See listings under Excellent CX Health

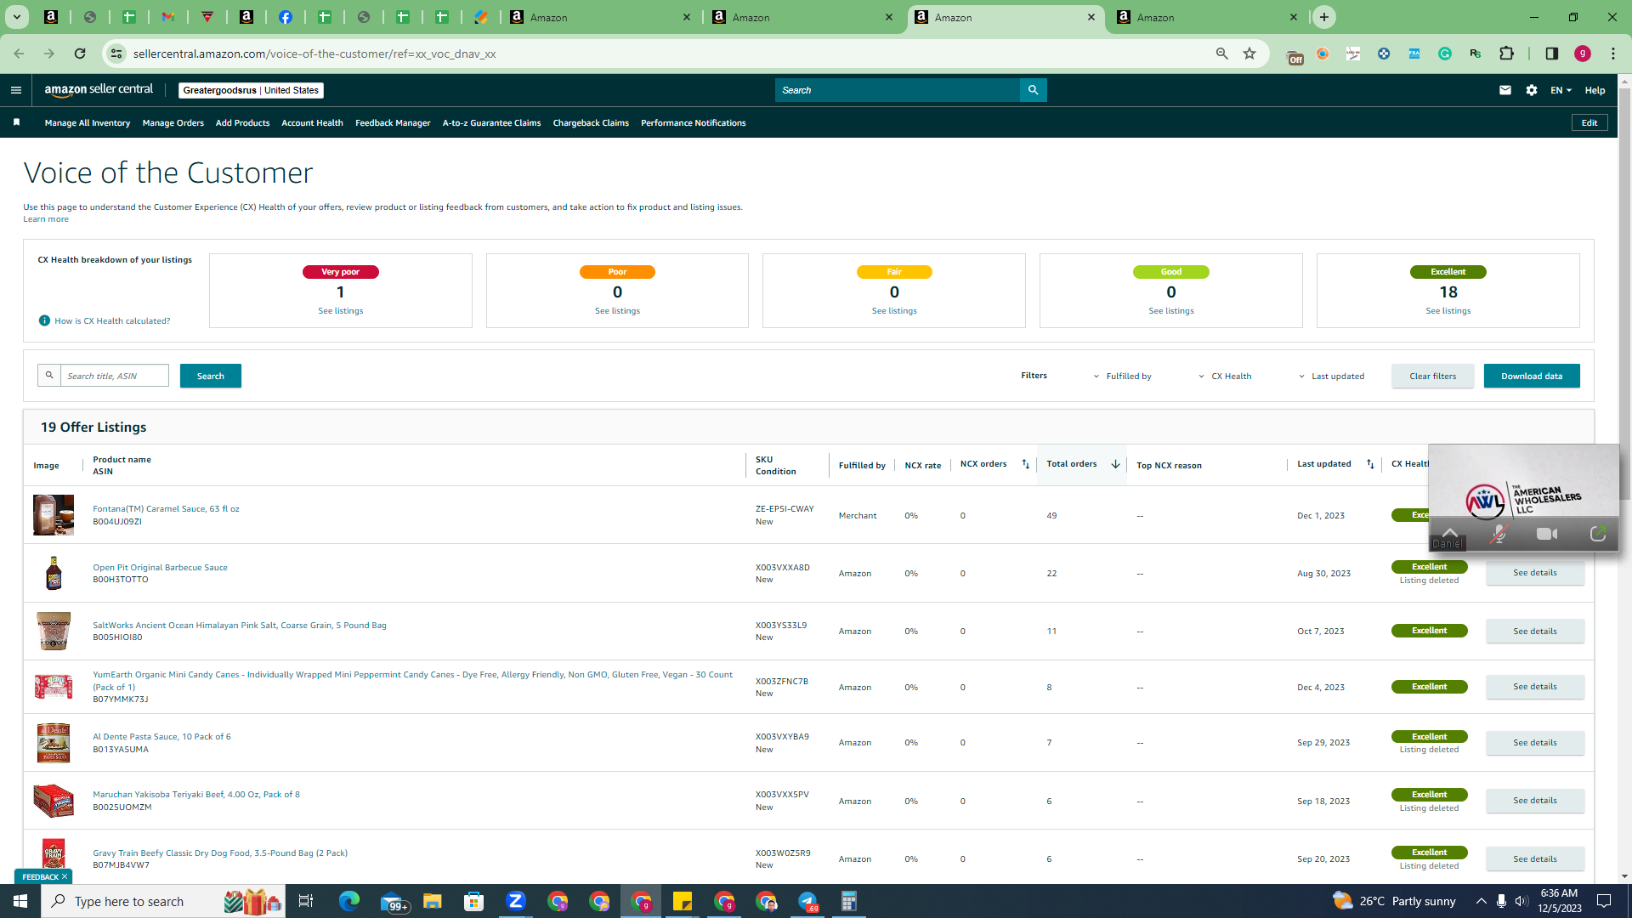(1448, 311)
